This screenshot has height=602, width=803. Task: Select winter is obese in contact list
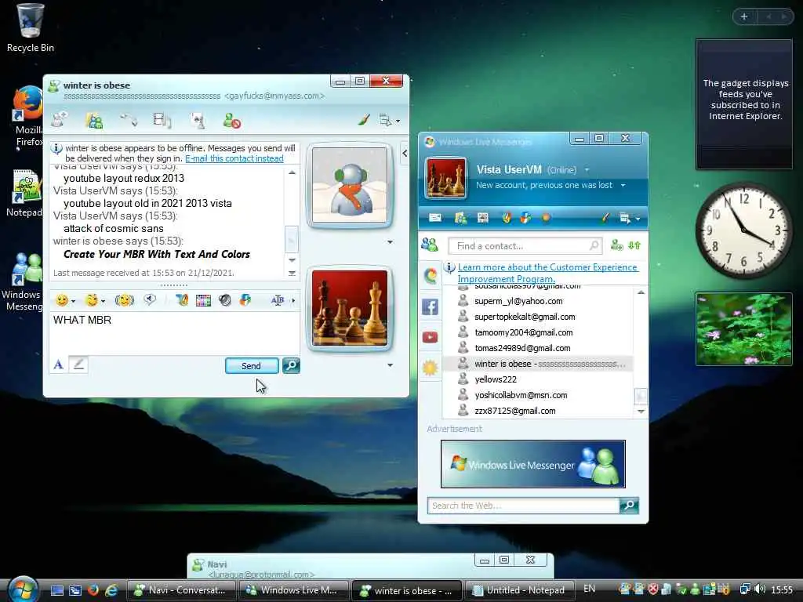(x=538, y=364)
